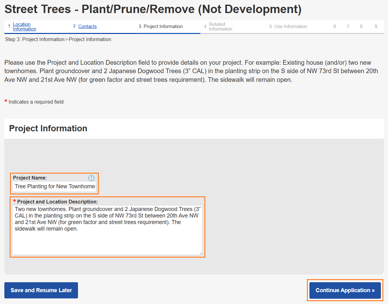Click the Street Trees page title
The width and height of the screenshot is (388, 304).
(153, 9)
